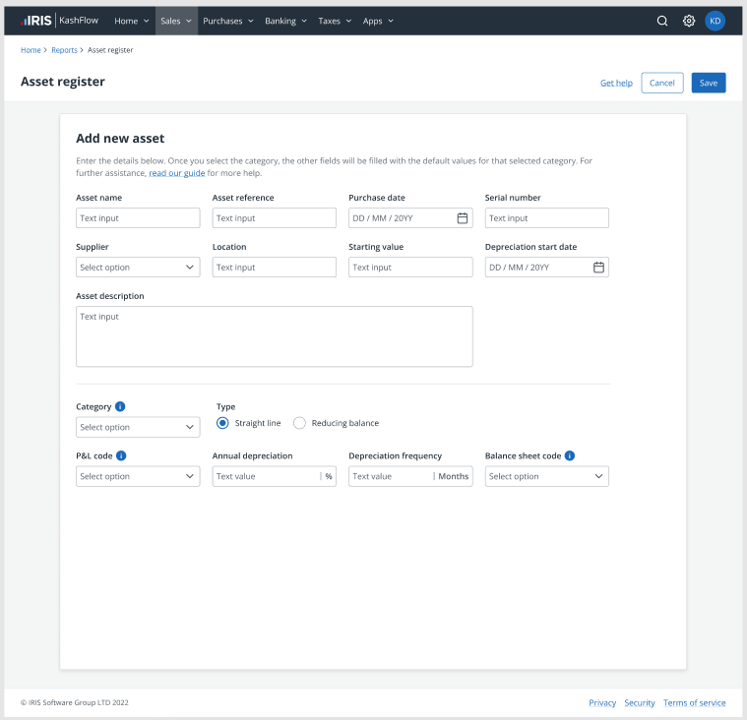This screenshot has width=747, height=720.
Task: Click the Asset register breadcrumb text
Action: (110, 50)
